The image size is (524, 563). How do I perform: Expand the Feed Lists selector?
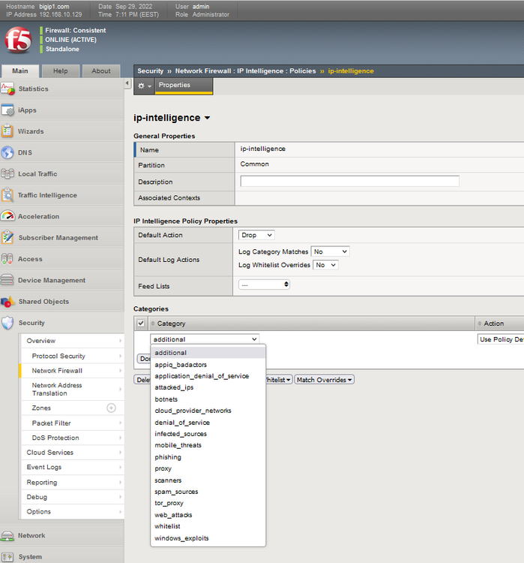click(x=264, y=285)
